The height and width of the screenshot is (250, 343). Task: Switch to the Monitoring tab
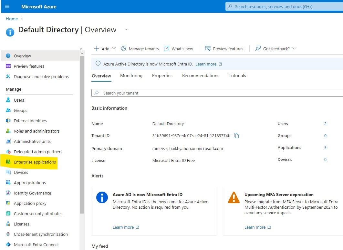[131, 75]
